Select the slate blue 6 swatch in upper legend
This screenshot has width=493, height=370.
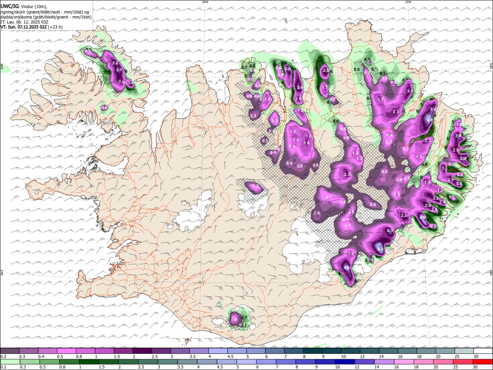[x=275, y=351]
